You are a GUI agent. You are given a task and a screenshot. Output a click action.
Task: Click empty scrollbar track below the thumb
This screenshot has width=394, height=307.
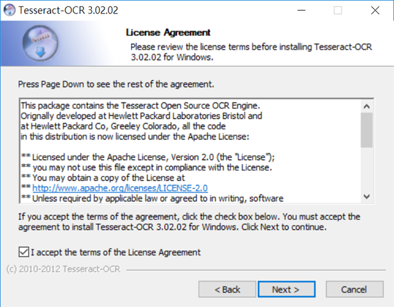click(367, 169)
